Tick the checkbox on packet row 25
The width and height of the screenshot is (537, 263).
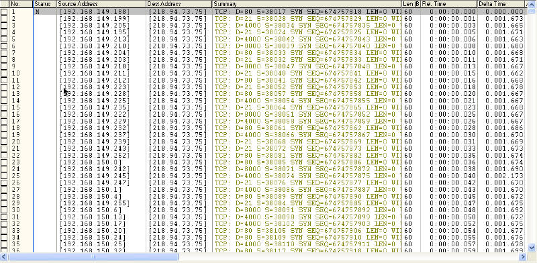coord(4,176)
